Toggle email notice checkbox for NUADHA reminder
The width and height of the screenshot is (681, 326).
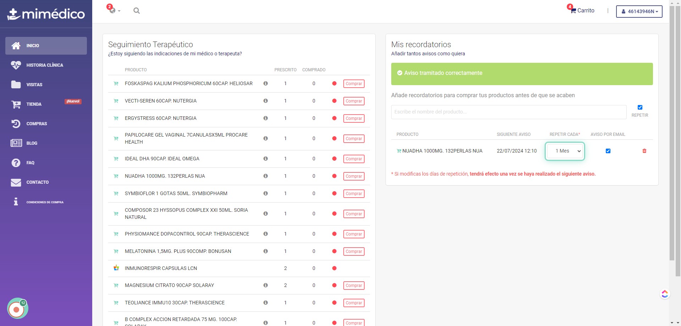click(x=608, y=151)
